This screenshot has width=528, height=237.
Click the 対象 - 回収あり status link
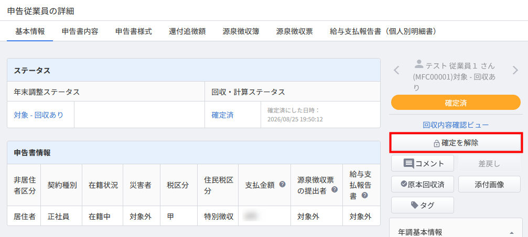coord(39,115)
